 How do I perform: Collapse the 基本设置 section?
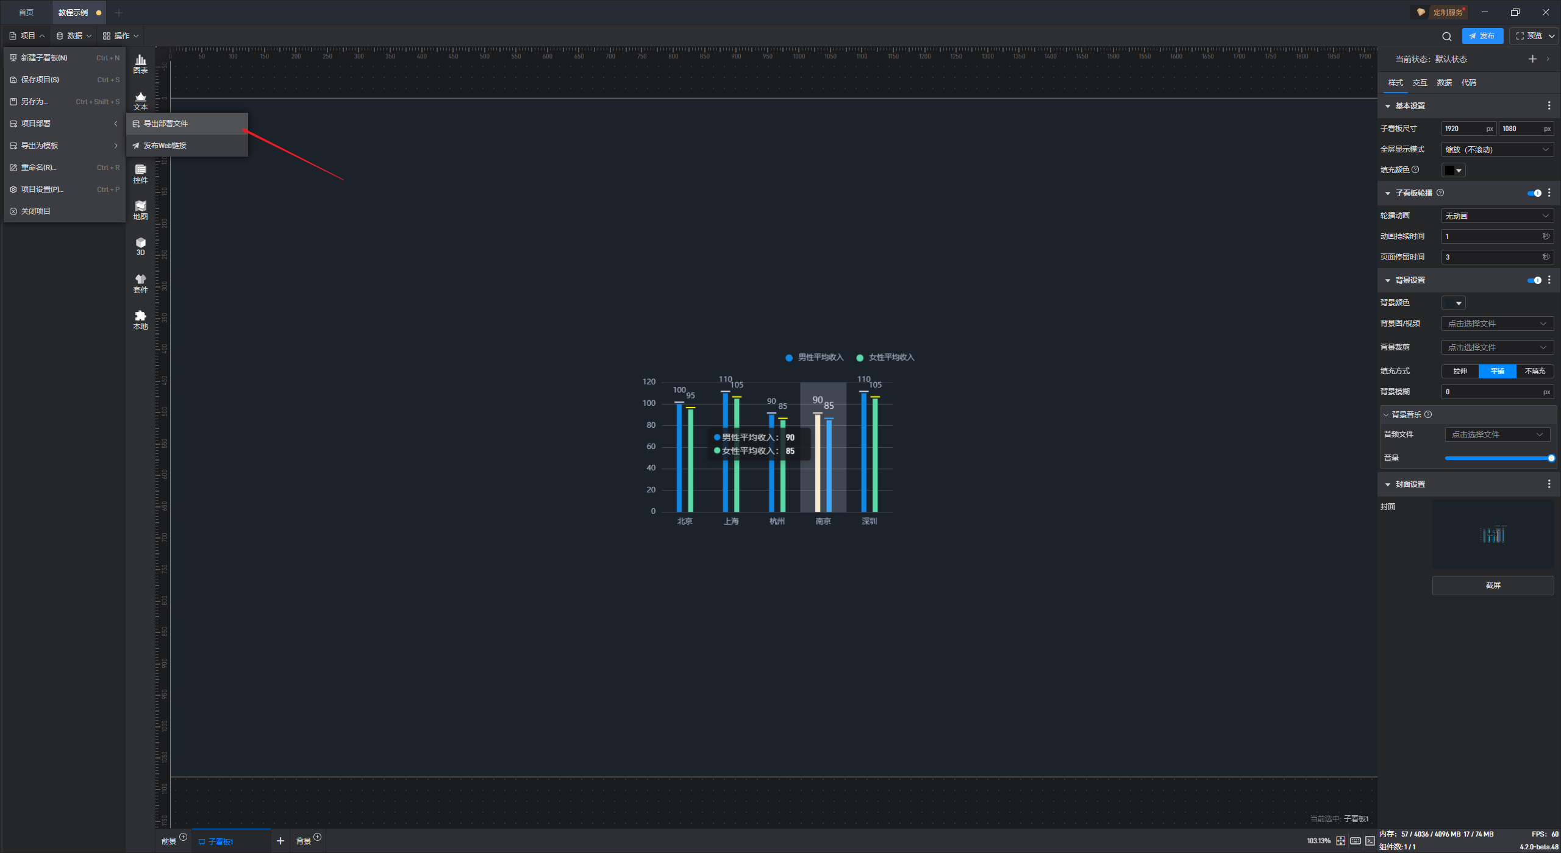1388,106
